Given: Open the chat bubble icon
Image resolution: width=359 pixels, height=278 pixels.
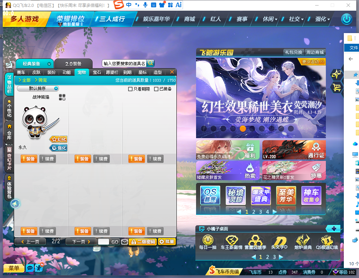Looking at the screenshot, I should coord(30,268).
